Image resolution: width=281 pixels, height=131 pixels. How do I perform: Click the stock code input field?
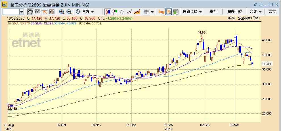11,12
